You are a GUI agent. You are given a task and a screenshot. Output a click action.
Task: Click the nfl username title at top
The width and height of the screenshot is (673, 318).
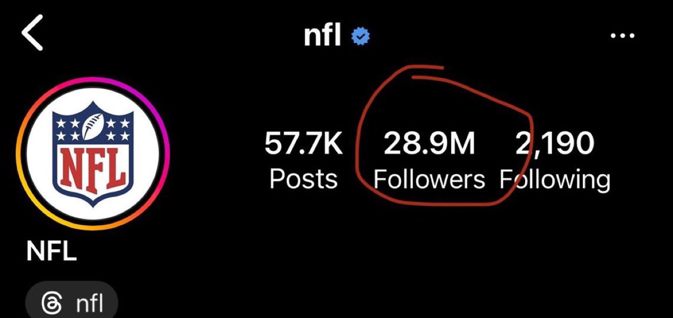[x=322, y=35]
